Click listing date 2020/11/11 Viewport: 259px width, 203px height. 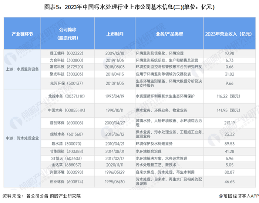115,165
